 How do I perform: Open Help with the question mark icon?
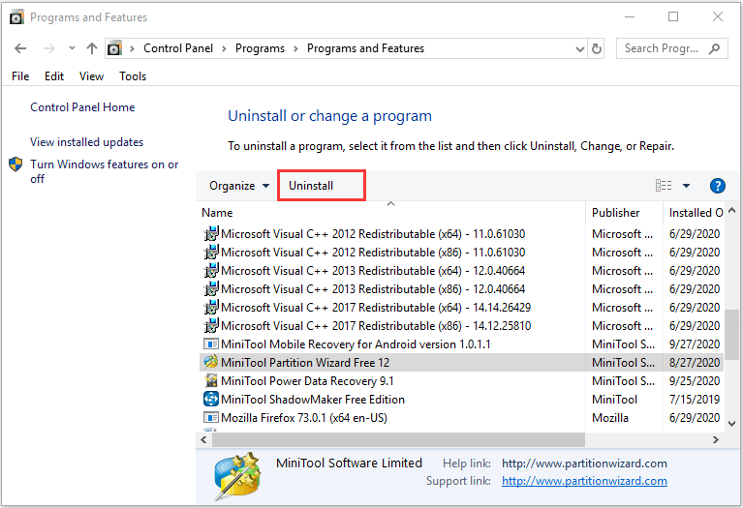coord(718,186)
